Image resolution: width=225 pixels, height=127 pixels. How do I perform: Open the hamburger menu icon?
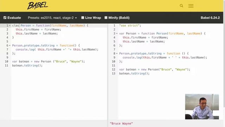[x=191, y=6]
